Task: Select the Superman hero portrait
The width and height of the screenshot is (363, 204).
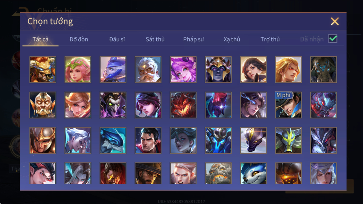Action: pos(148,140)
